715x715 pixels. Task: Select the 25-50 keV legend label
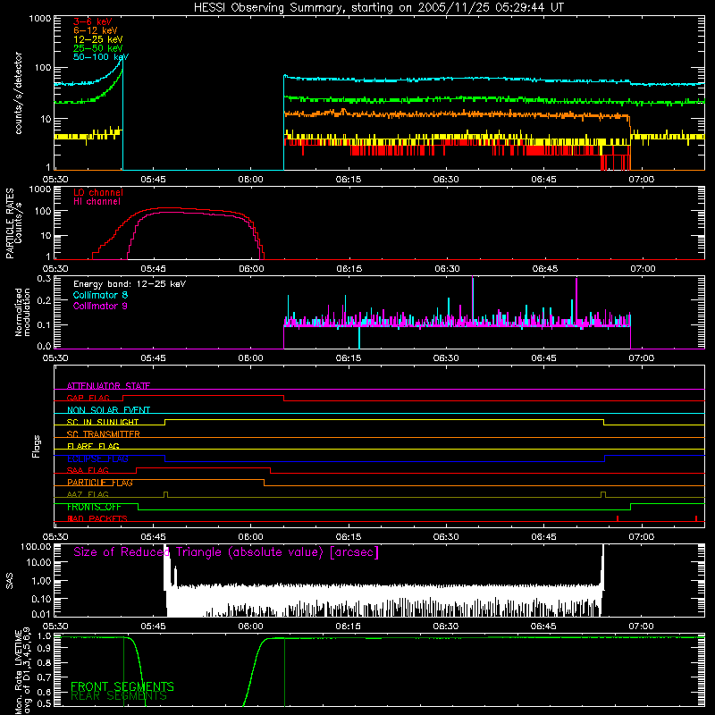(x=98, y=48)
